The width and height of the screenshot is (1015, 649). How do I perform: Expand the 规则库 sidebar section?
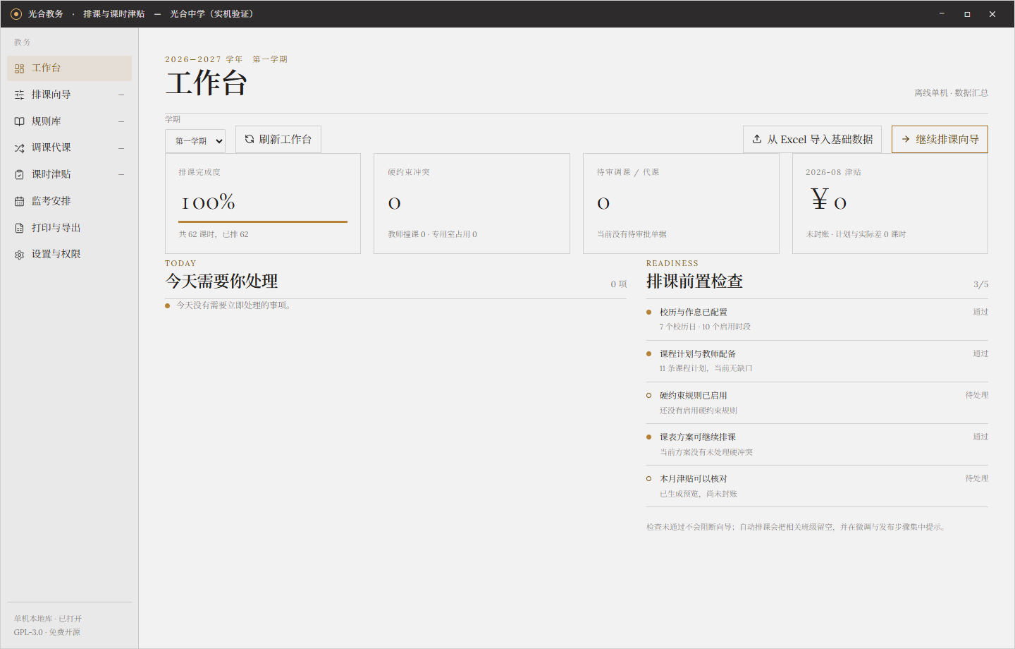(x=121, y=121)
